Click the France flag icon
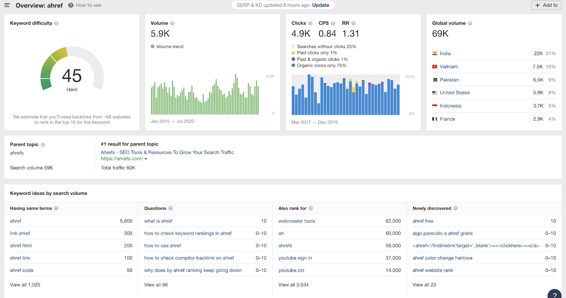The width and height of the screenshot is (566, 298). (x=435, y=119)
